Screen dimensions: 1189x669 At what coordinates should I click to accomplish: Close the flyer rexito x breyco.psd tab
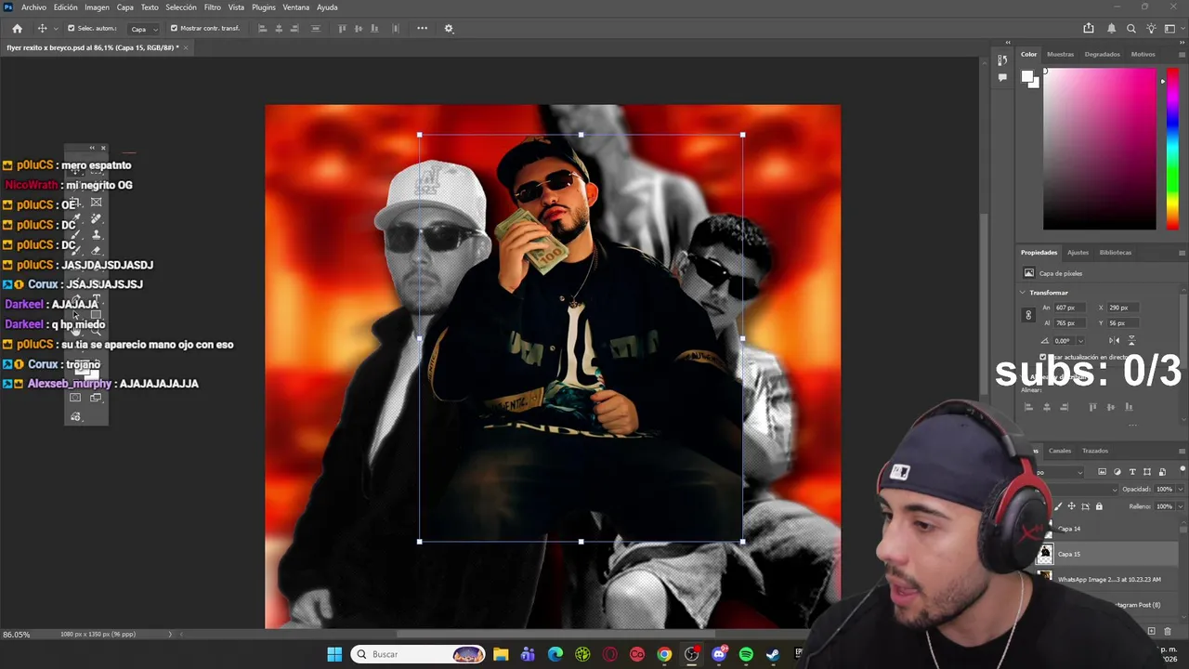[186, 47]
